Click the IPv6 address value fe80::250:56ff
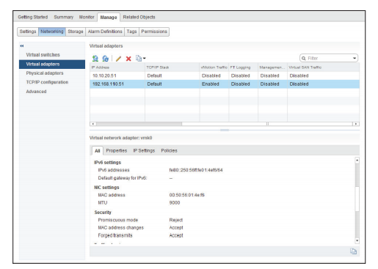 [x=196, y=170]
